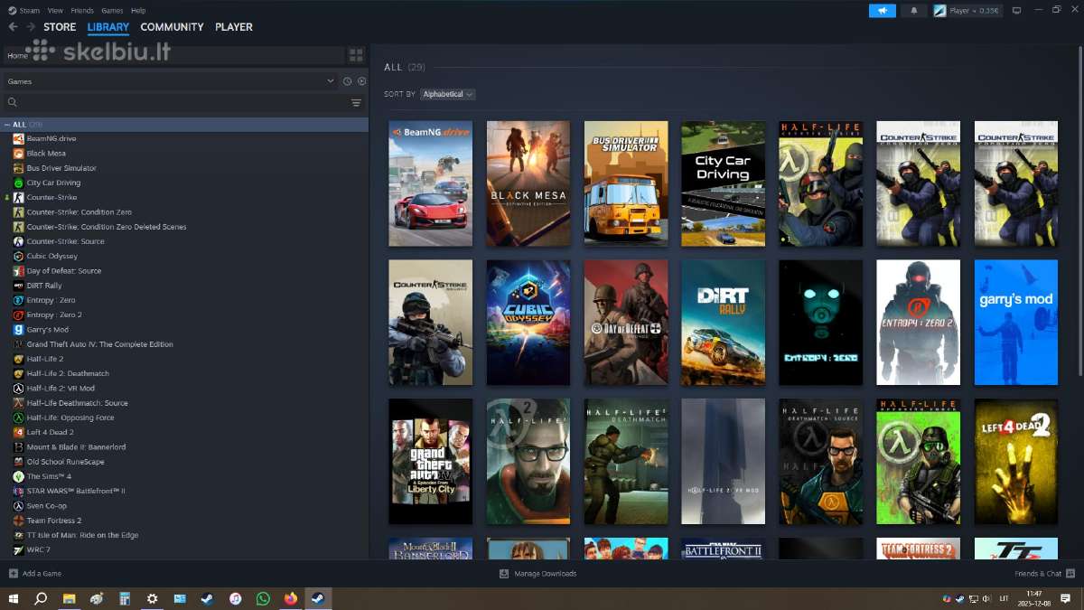The height and width of the screenshot is (610, 1084).
Task: Open the notifications bell
Action: [913, 11]
